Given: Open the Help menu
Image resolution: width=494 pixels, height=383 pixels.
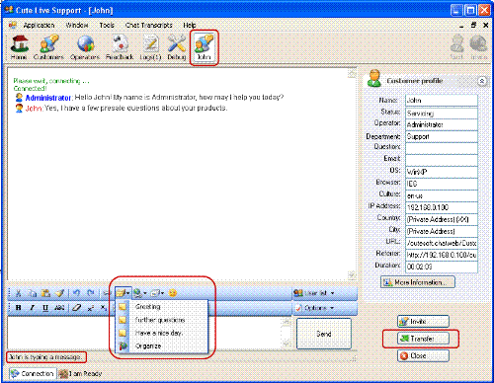Looking at the screenshot, I should click(190, 26).
